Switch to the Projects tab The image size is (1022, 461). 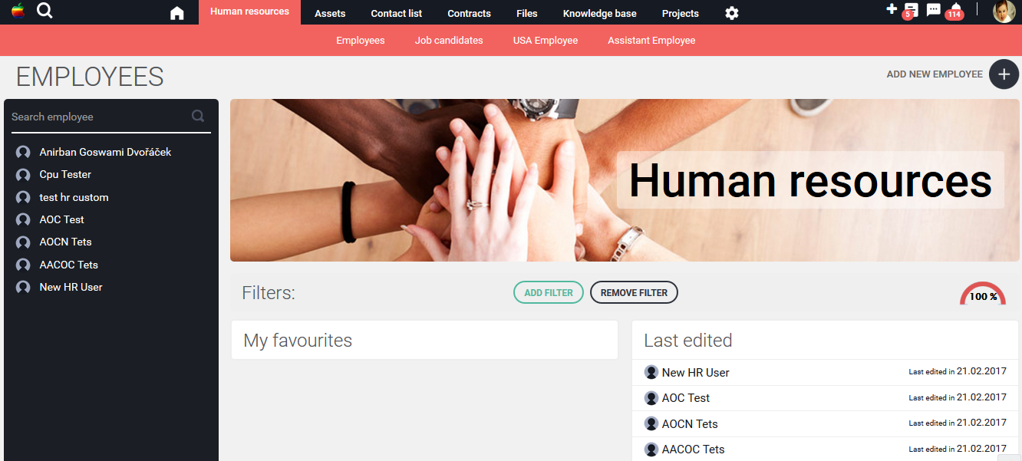[x=681, y=13]
